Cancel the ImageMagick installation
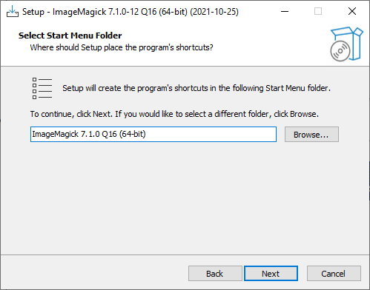Viewport: 370px width, 290px height. point(334,274)
